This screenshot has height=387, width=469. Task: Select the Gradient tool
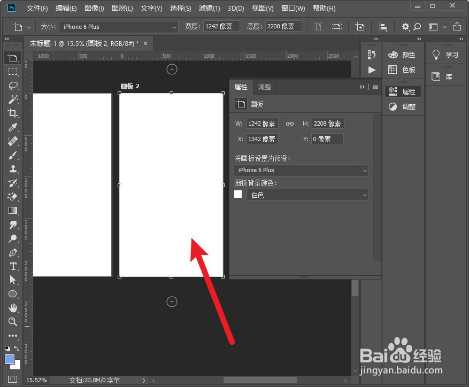pyautogui.click(x=12, y=211)
